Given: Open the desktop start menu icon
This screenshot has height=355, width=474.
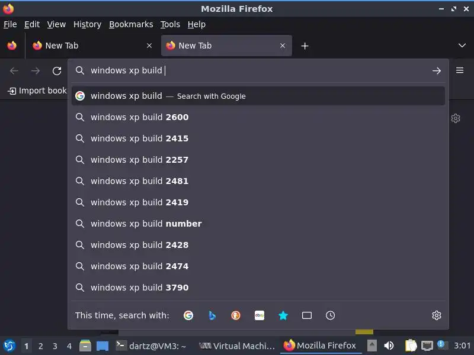Looking at the screenshot, I should (9, 346).
